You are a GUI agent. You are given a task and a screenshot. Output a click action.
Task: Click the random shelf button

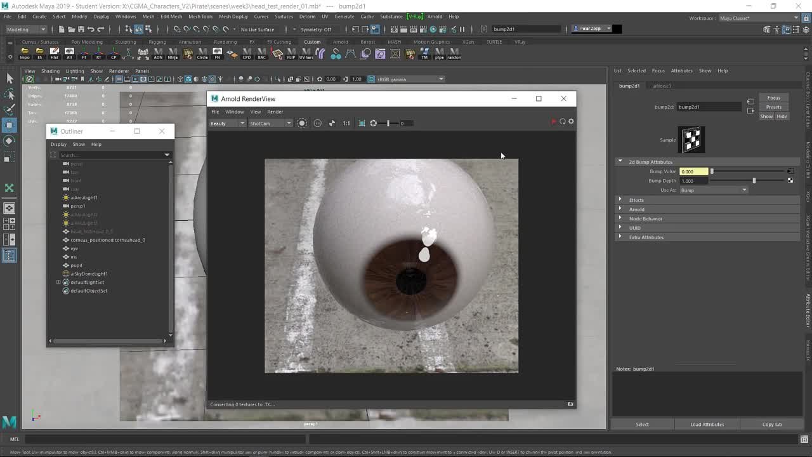pyautogui.click(x=454, y=54)
